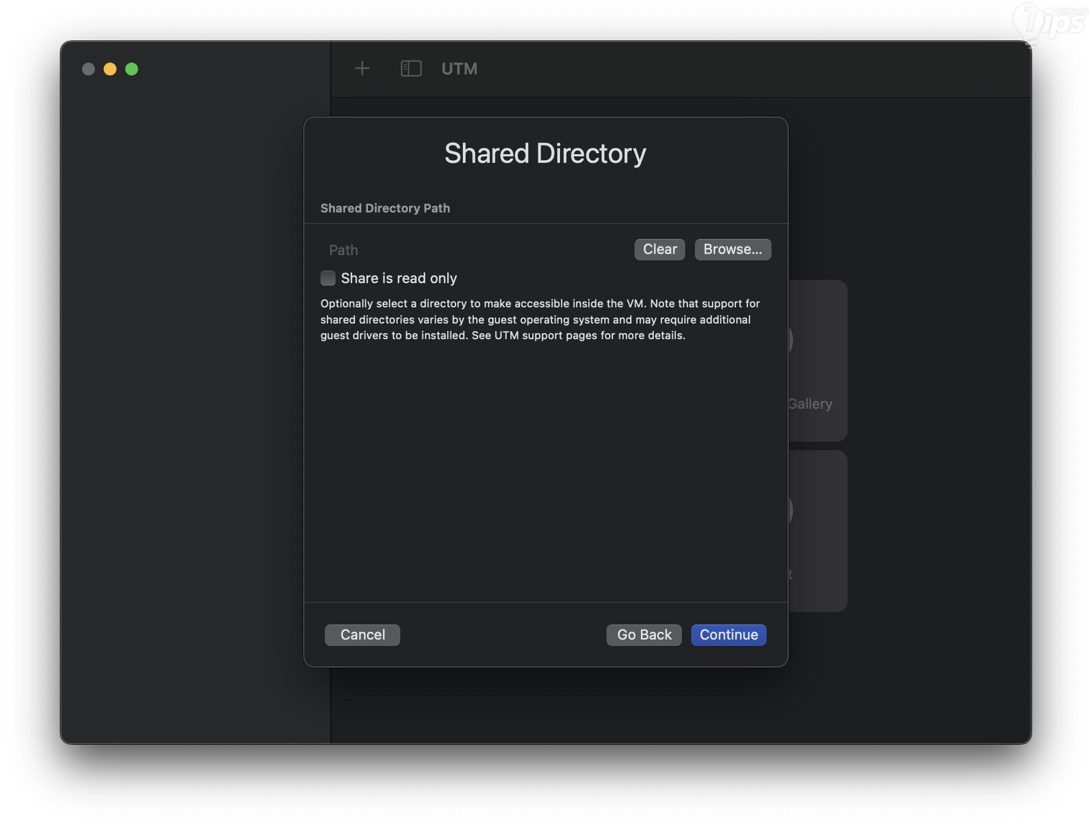This screenshot has width=1092, height=824.
Task: Toggle the sidebar using the toolbar icon
Action: click(411, 68)
